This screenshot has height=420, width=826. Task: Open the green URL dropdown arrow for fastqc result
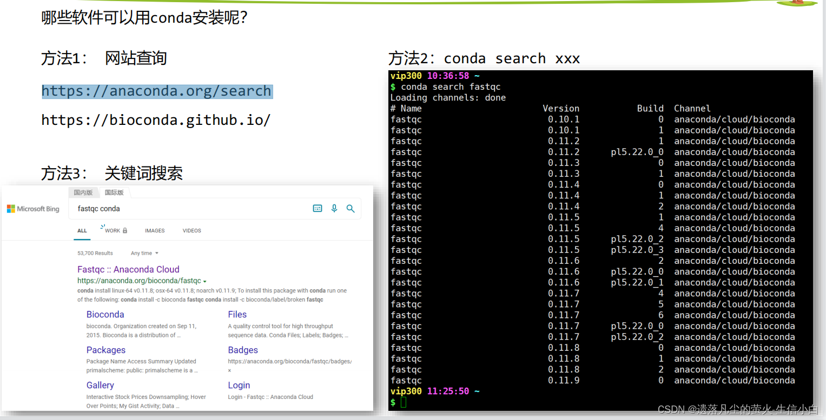(x=205, y=281)
